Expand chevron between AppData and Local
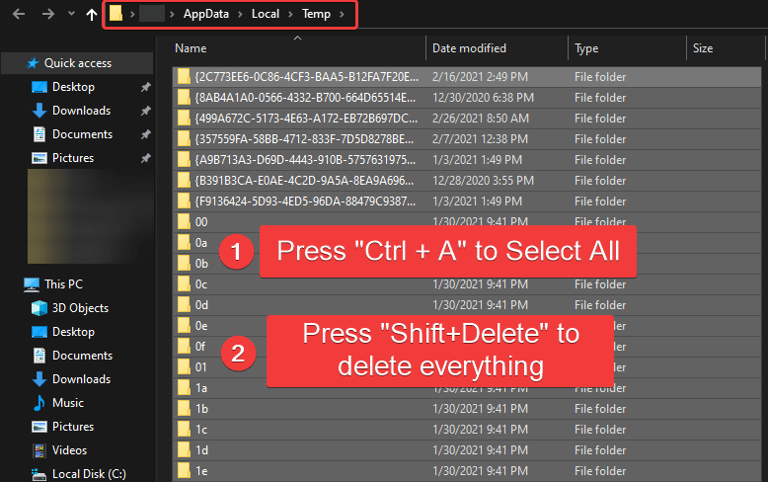Image resolution: width=768 pixels, height=482 pixels. click(x=240, y=14)
